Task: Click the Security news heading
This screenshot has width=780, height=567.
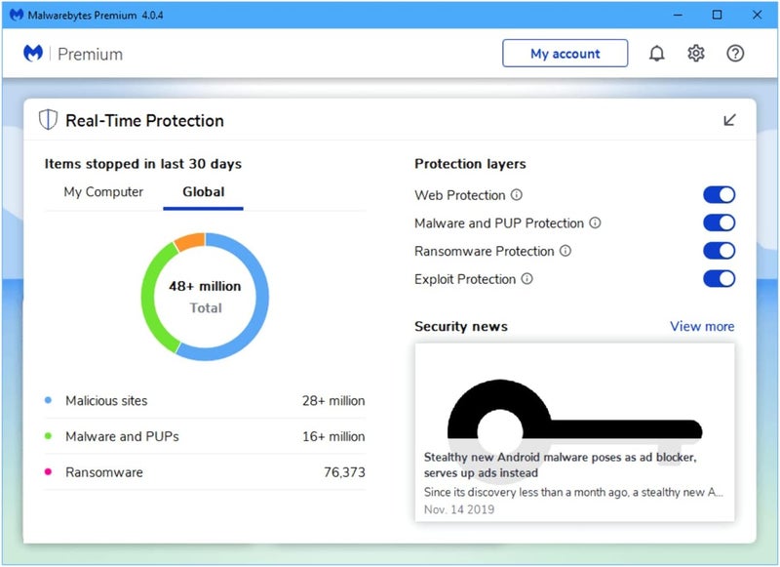Action: coord(460,327)
